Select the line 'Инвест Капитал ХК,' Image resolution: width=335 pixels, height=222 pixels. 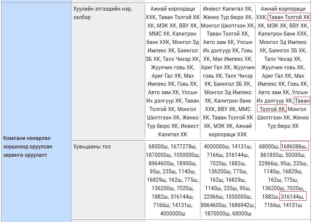(228, 9)
